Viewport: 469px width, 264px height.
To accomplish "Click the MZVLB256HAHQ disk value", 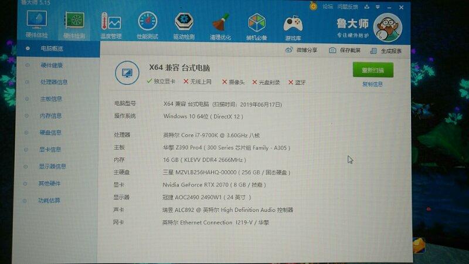I will [226, 172].
